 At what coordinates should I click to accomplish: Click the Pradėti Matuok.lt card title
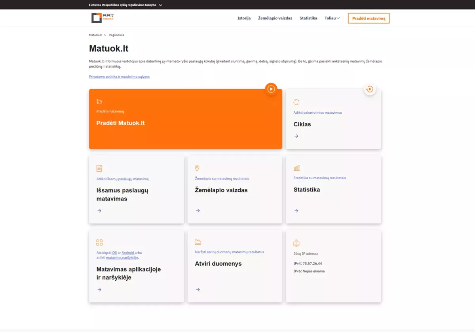121,123
